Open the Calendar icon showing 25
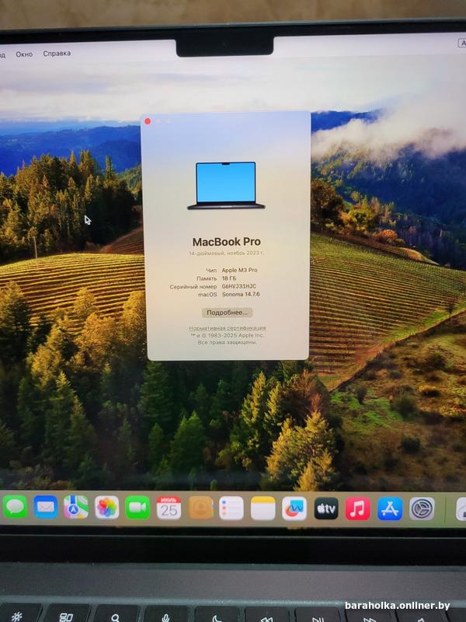466x622 pixels. click(169, 508)
